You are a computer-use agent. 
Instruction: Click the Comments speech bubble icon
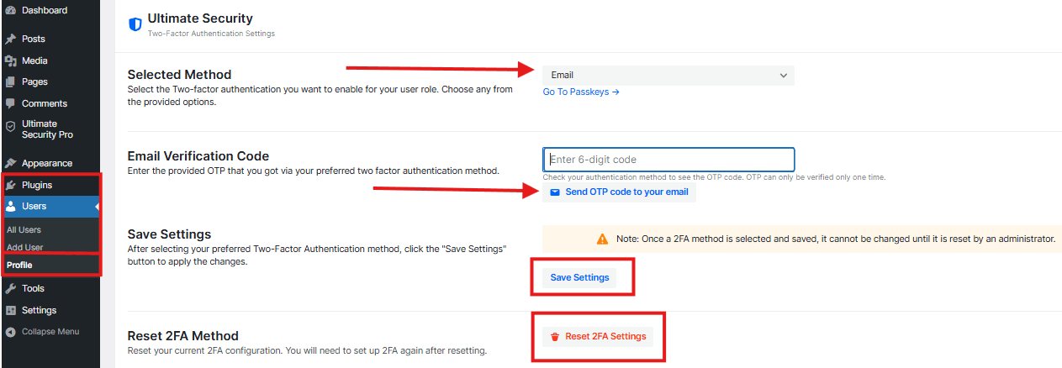tap(10, 103)
